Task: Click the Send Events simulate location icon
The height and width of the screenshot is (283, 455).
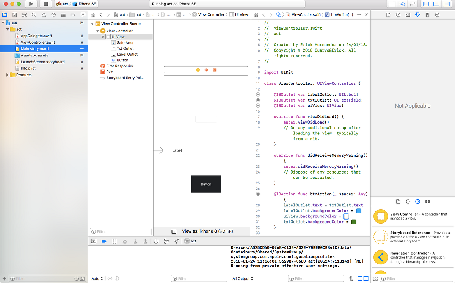Action: pos(176,241)
